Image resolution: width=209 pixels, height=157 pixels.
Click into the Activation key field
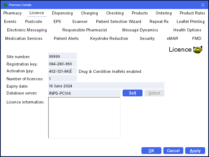click(x=62, y=71)
